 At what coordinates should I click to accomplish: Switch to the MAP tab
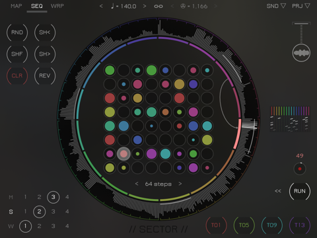17,6
